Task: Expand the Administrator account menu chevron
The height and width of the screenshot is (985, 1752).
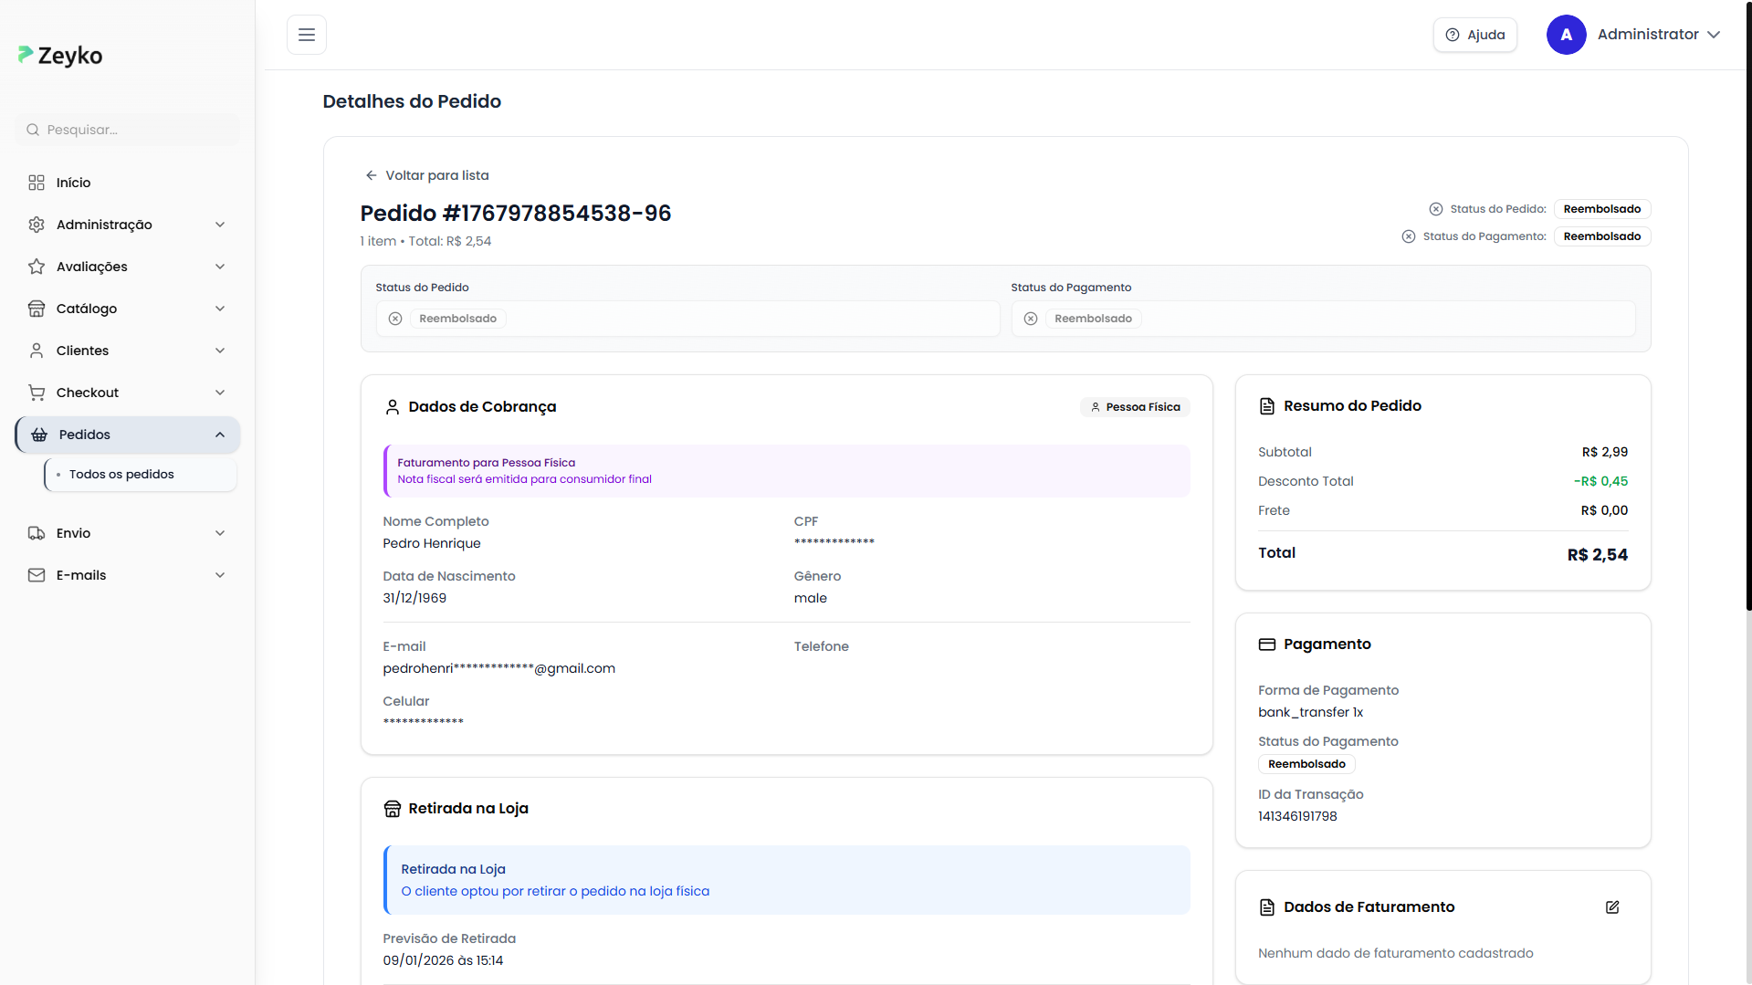Action: tap(1714, 35)
